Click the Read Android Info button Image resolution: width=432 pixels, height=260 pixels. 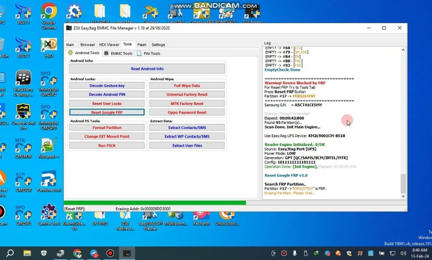(x=147, y=69)
